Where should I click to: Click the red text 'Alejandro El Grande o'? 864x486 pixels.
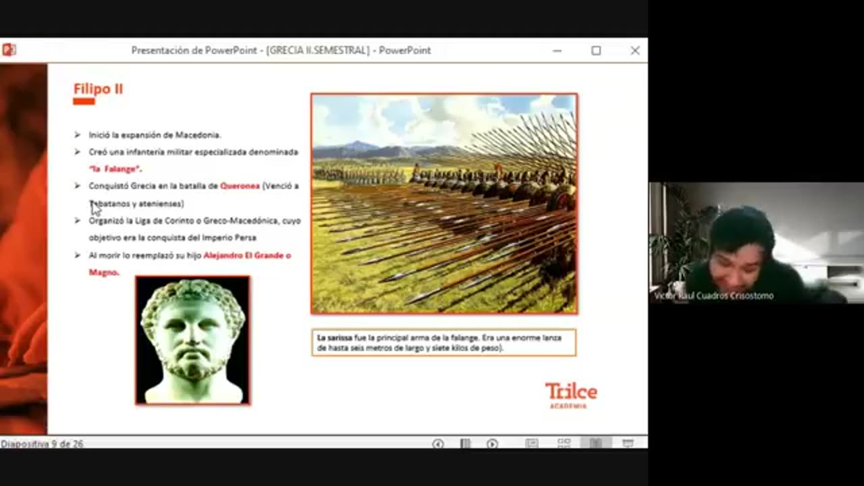[x=247, y=256]
